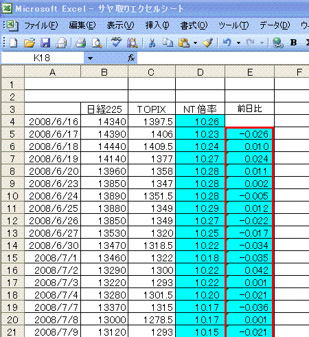This screenshot has height=337, width=309.
Task: Click the Excel application icon in title bar
Action: tap(7, 9)
